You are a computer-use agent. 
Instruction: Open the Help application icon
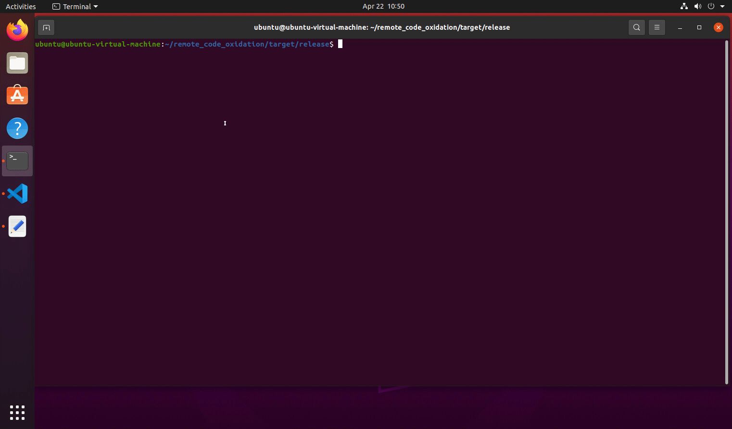tap(17, 128)
